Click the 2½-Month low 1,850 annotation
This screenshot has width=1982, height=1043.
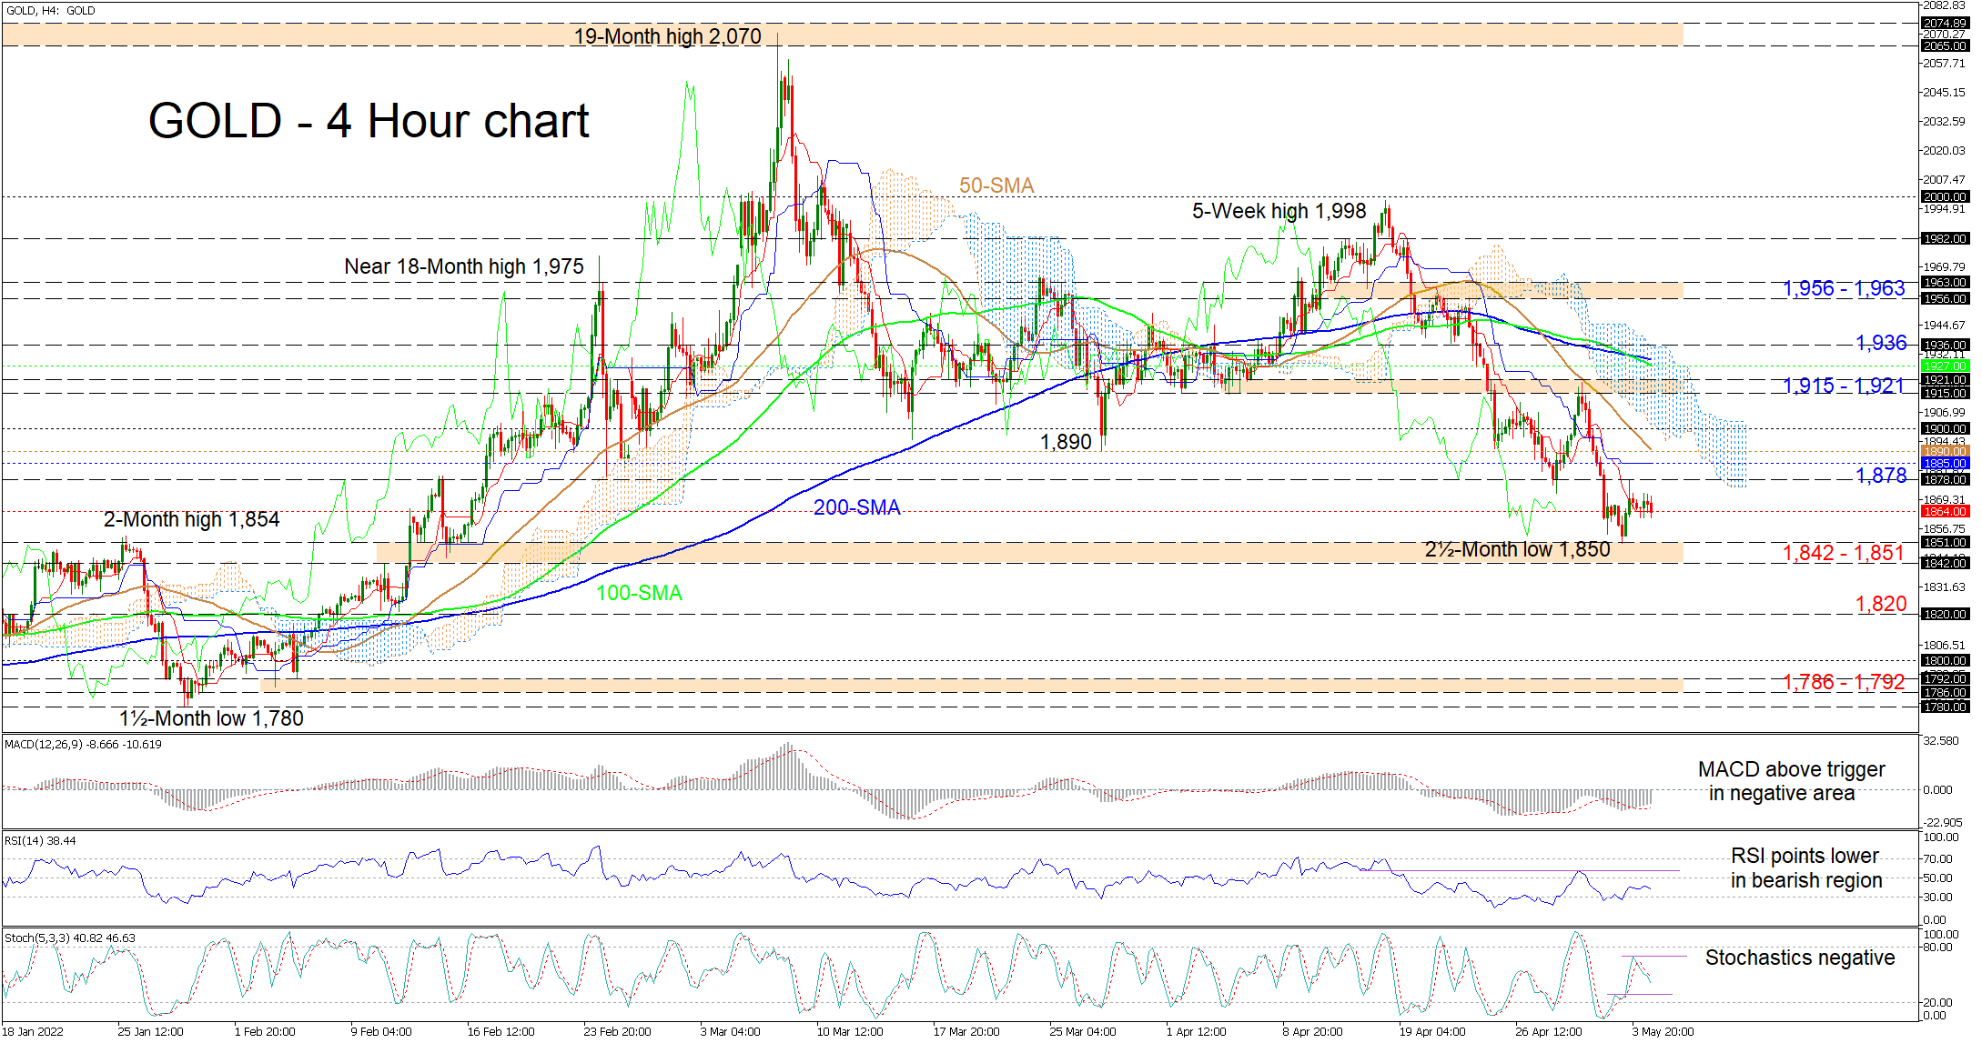point(1517,549)
